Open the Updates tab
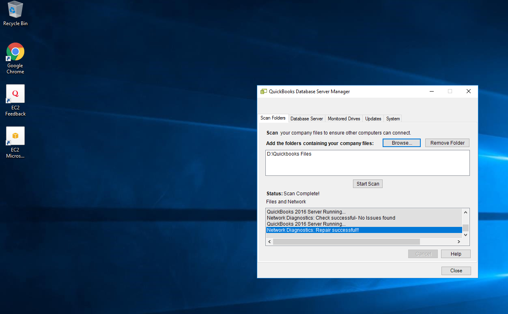The image size is (508, 314). coord(373,119)
